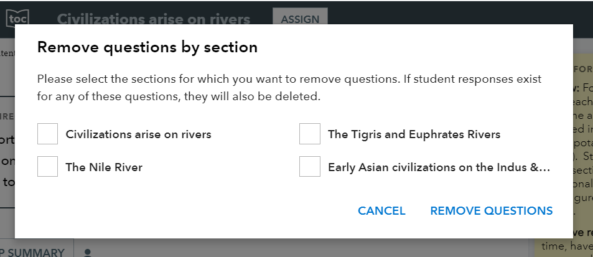Switch to the SUMMARY tab
This screenshot has height=257, width=593.
coord(36,251)
